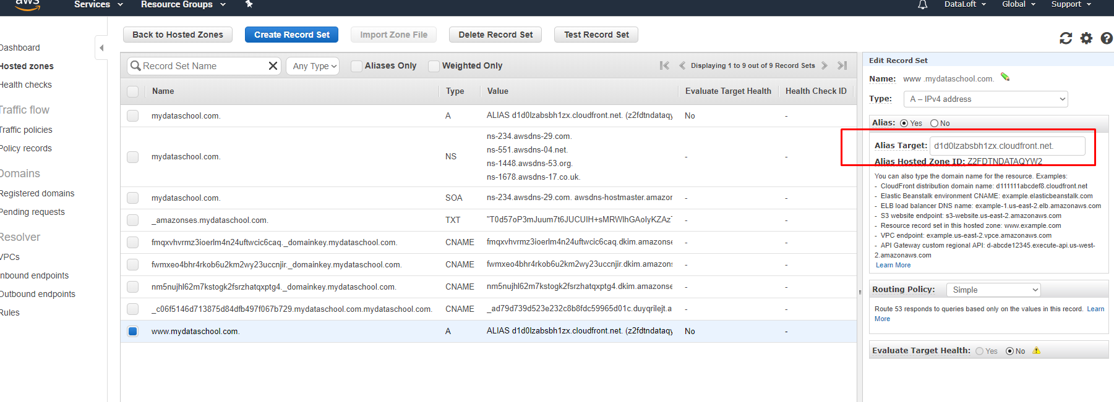
Task: Click Import Zone File button
Action: click(x=393, y=35)
